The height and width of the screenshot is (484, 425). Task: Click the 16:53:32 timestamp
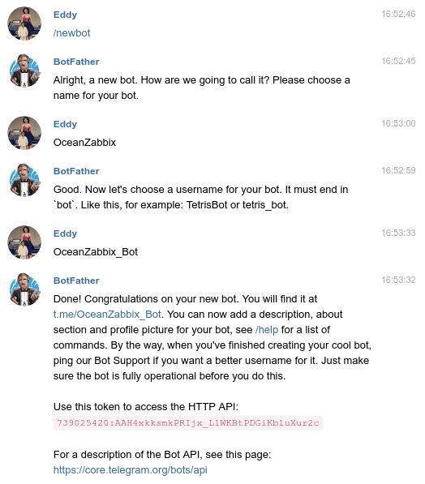(x=398, y=280)
